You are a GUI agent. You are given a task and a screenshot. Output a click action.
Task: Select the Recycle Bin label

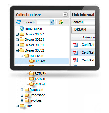click(33, 29)
